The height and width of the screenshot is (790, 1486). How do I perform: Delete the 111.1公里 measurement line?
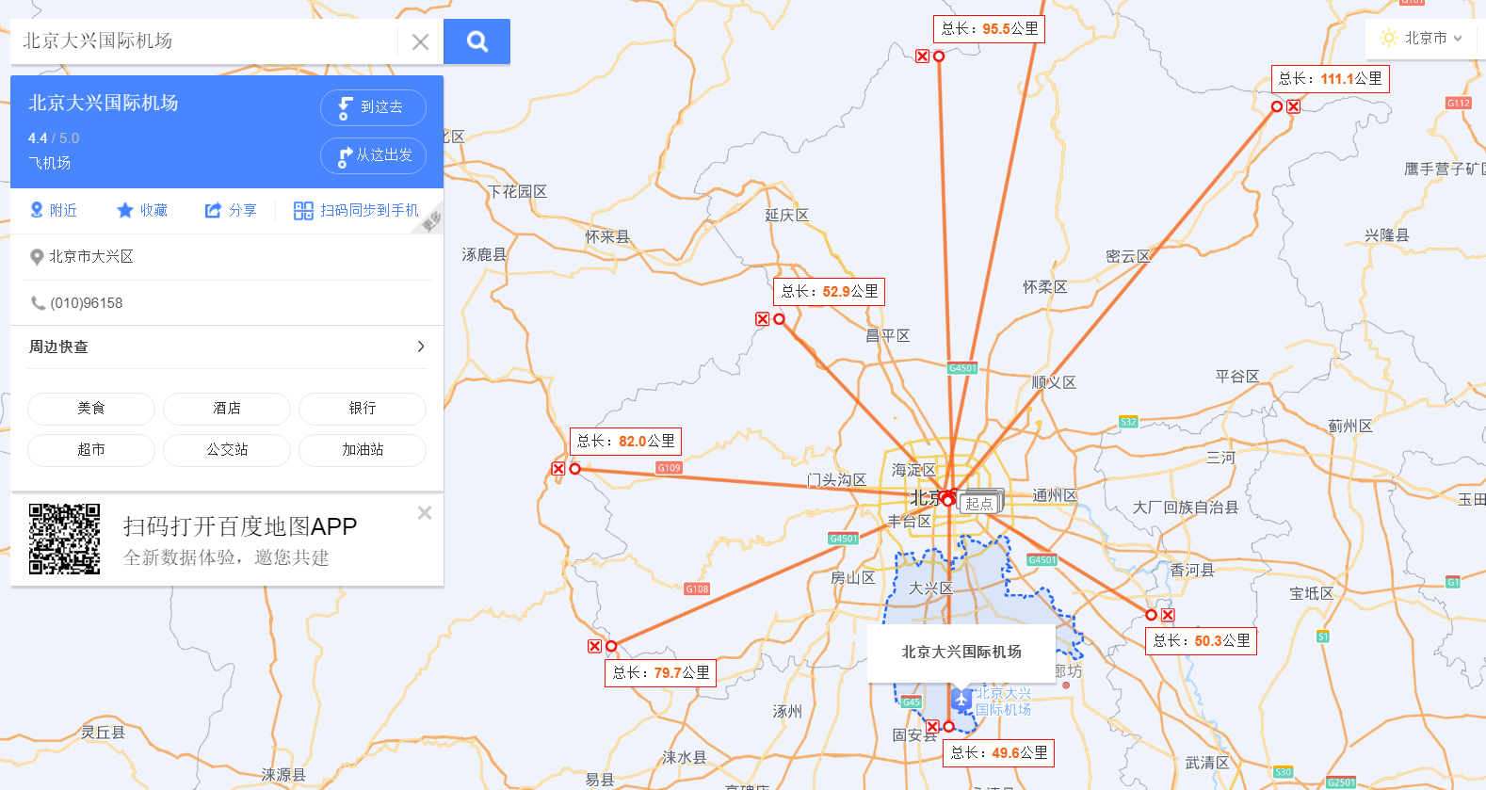pyautogui.click(x=1294, y=106)
